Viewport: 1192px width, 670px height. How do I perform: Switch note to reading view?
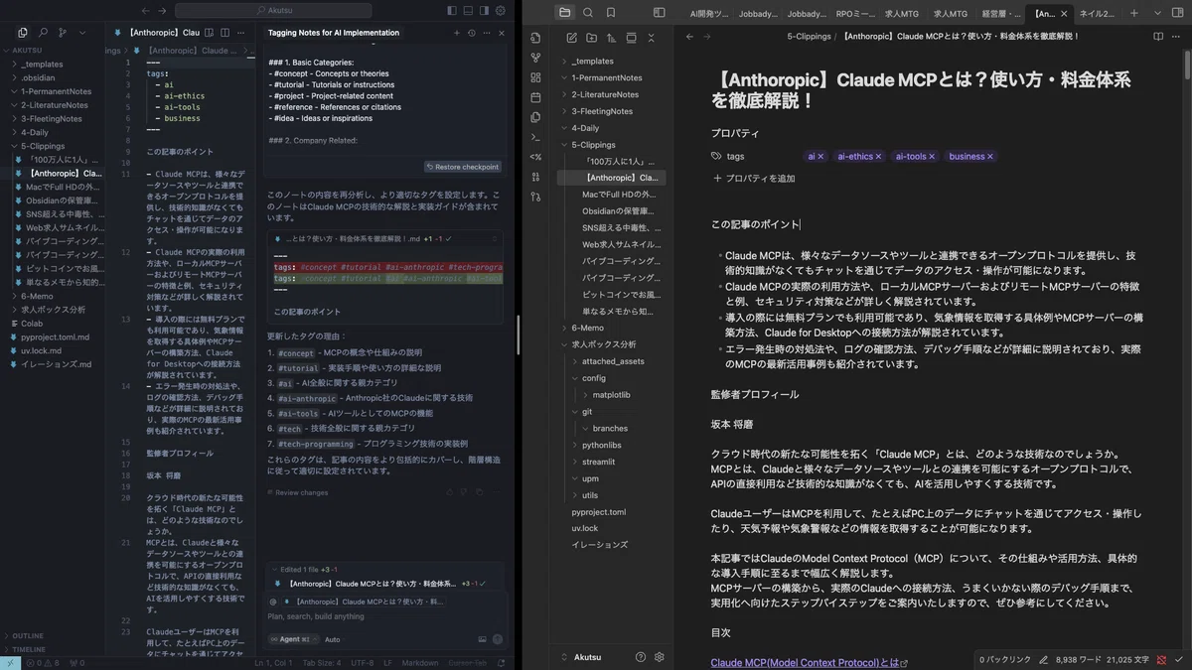1158,37
